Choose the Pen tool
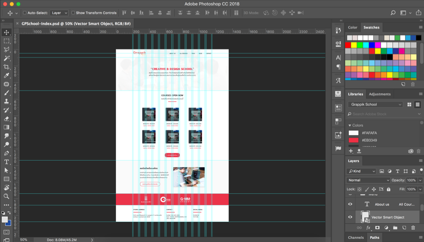 pyautogui.click(x=6, y=153)
